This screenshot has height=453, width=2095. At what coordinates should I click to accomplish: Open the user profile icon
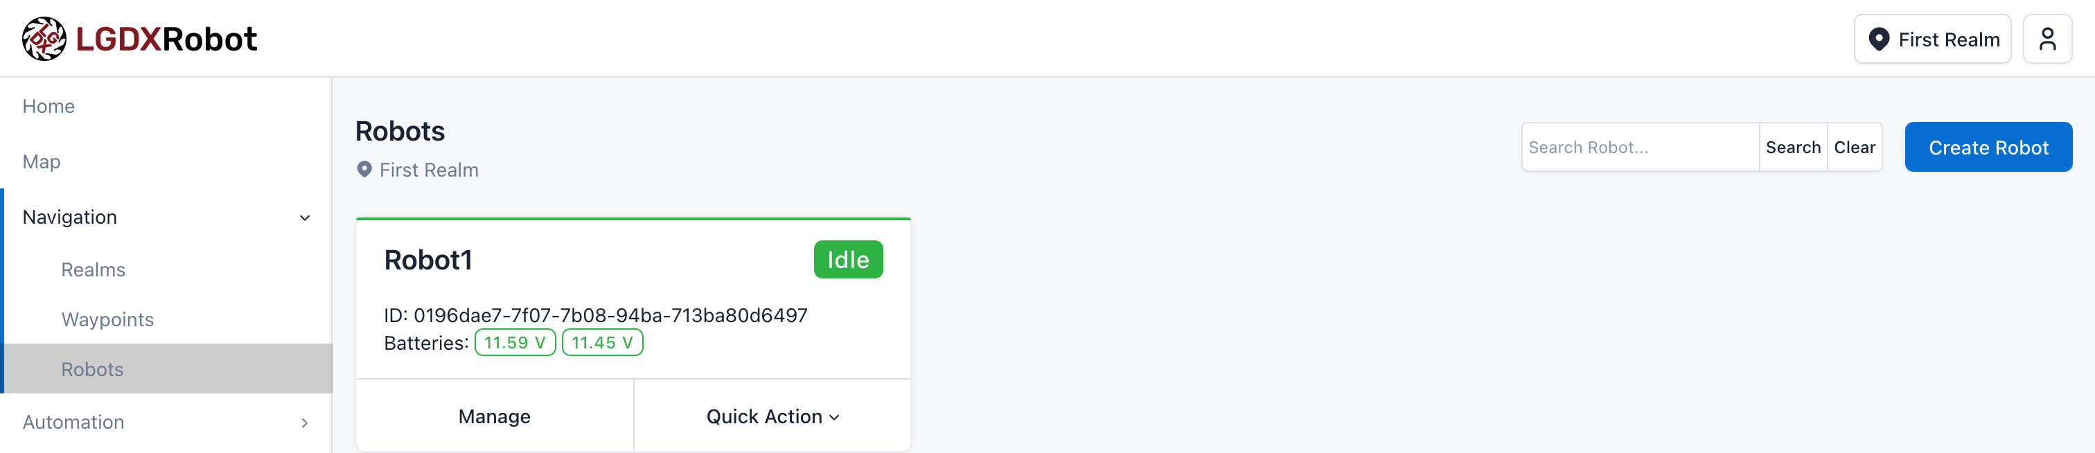2047,39
